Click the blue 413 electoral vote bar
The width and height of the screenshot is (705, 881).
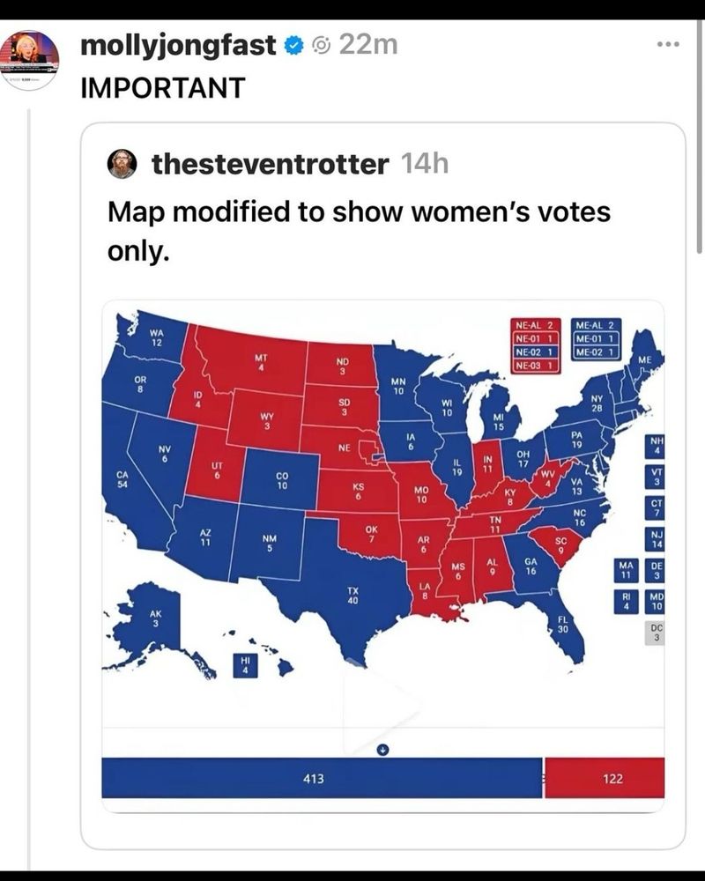[x=323, y=778]
